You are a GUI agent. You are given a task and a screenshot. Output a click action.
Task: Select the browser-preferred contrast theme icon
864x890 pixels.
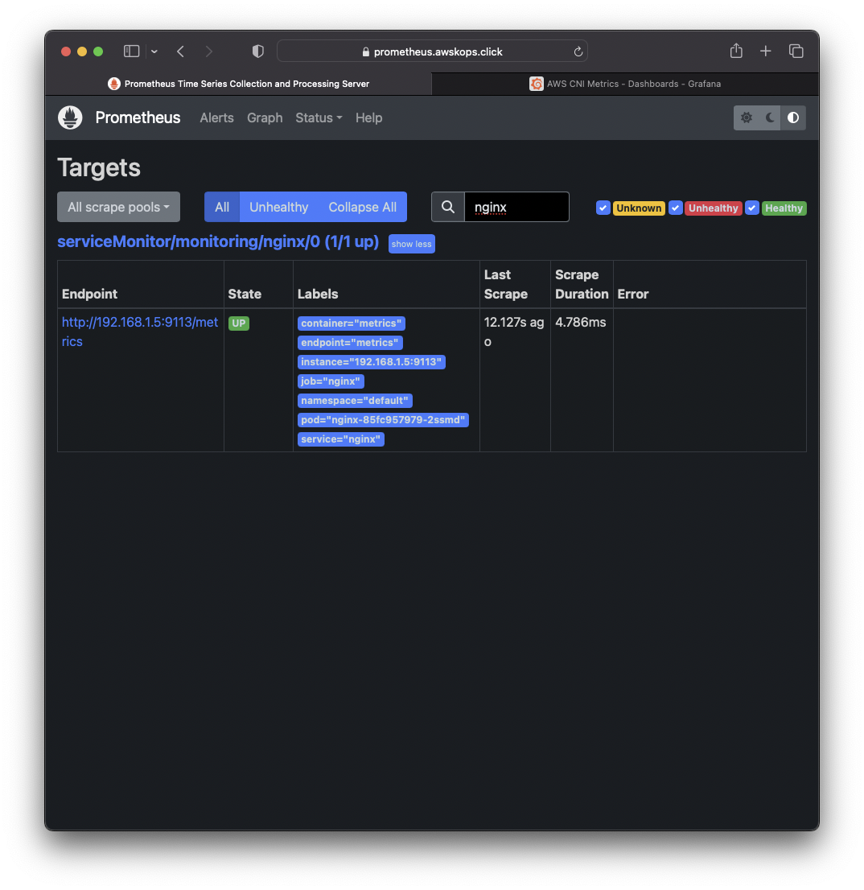click(793, 117)
